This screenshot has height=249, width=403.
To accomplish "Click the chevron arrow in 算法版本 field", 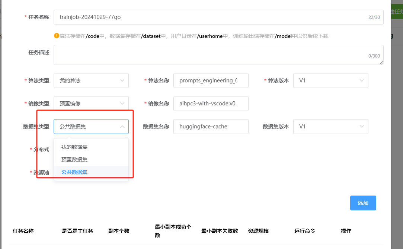I will click(x=362, y=81).
